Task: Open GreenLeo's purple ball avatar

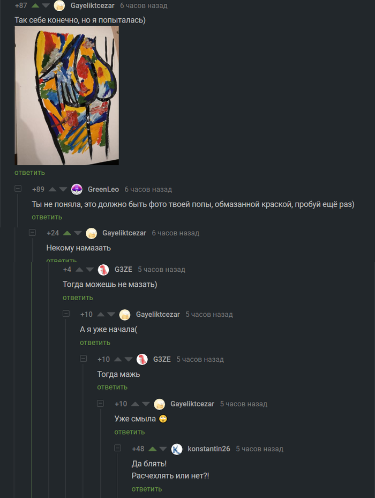Action: click(x=77, y=189)
